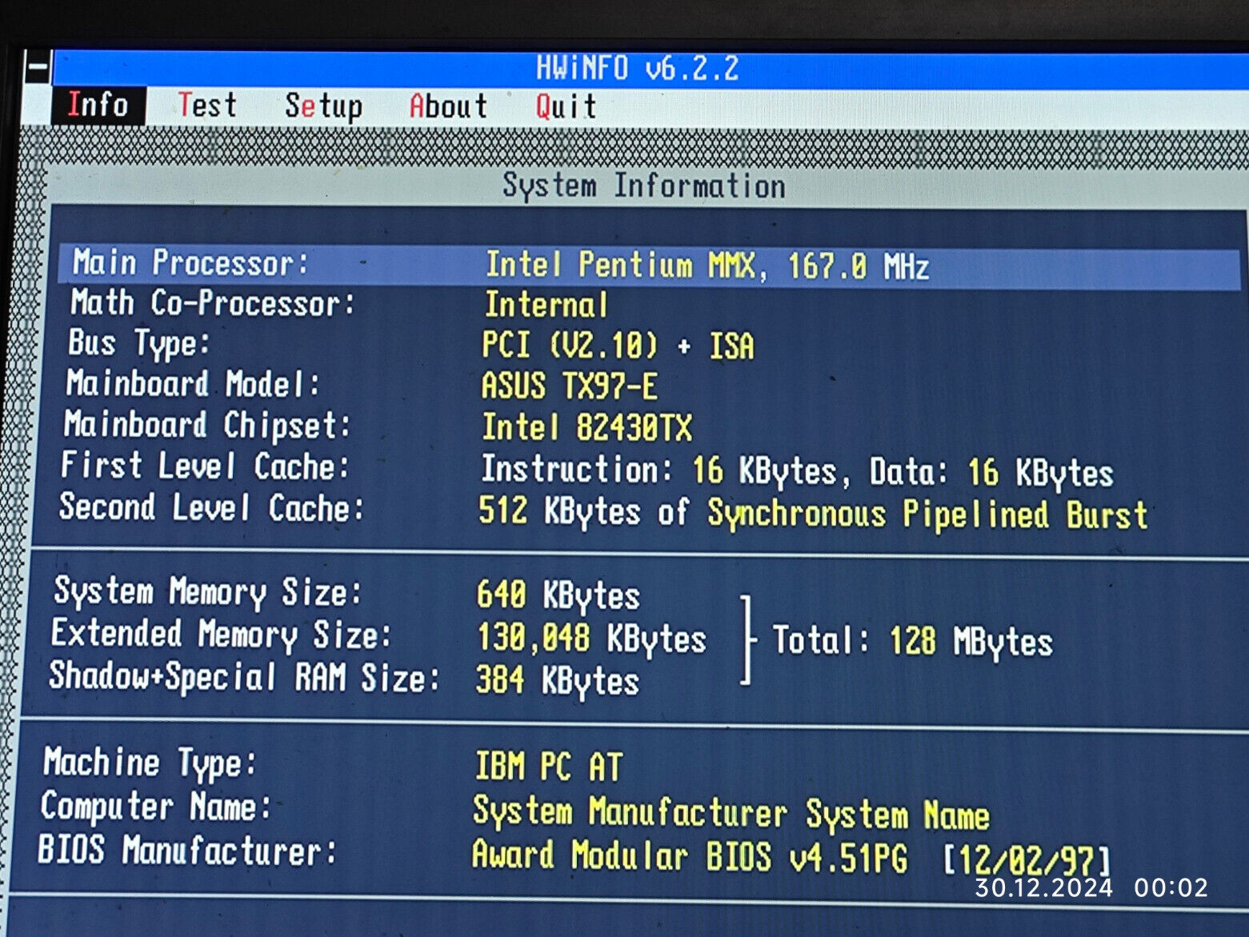Click the '384 KBytes' value

[x=558, y=682]
